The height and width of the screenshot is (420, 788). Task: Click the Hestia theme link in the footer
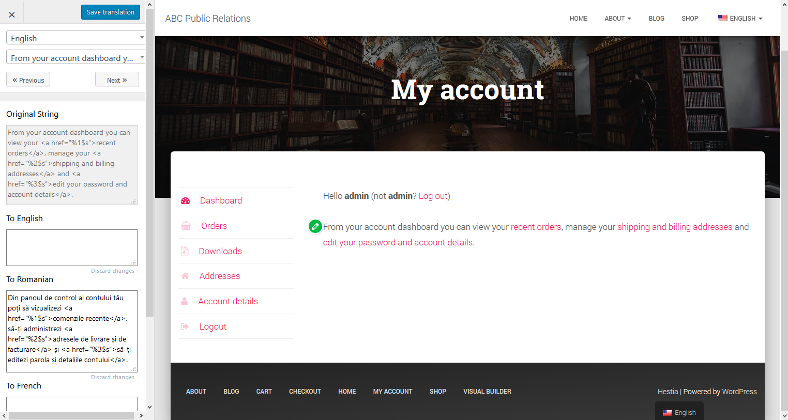[x=668, y=392]
